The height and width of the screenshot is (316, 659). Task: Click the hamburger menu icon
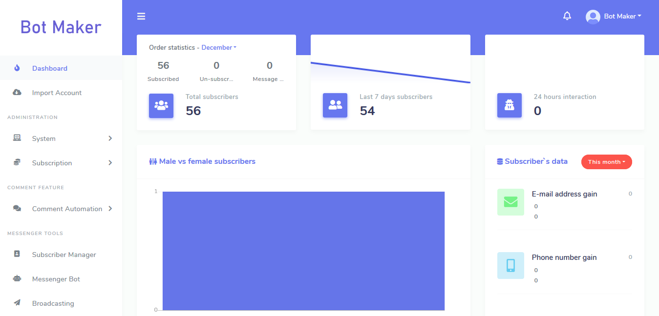(141, 17)
